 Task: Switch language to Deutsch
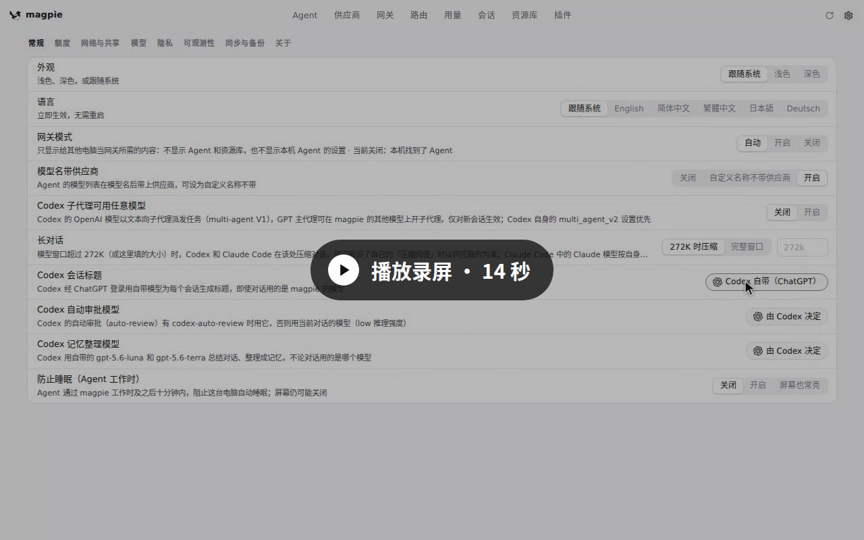pyautogui.click(x=803, y=108)
